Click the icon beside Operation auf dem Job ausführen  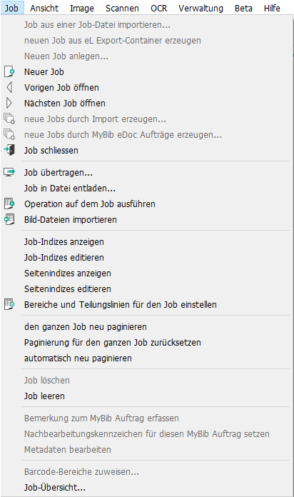click(x=9, y=204)
